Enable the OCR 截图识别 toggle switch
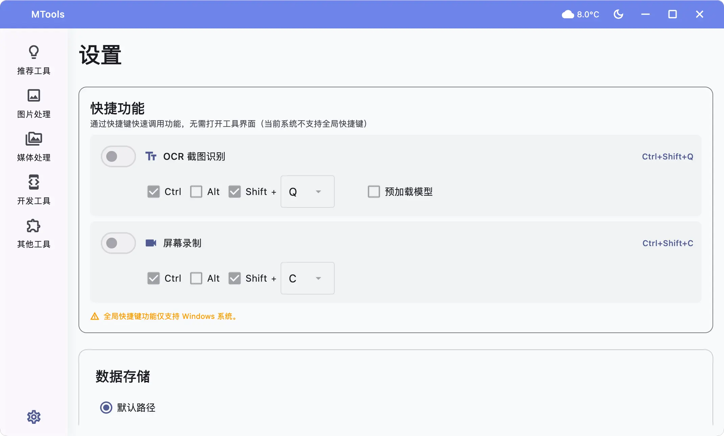This screenshot has height=436, width=724. [x=118, y=156]
